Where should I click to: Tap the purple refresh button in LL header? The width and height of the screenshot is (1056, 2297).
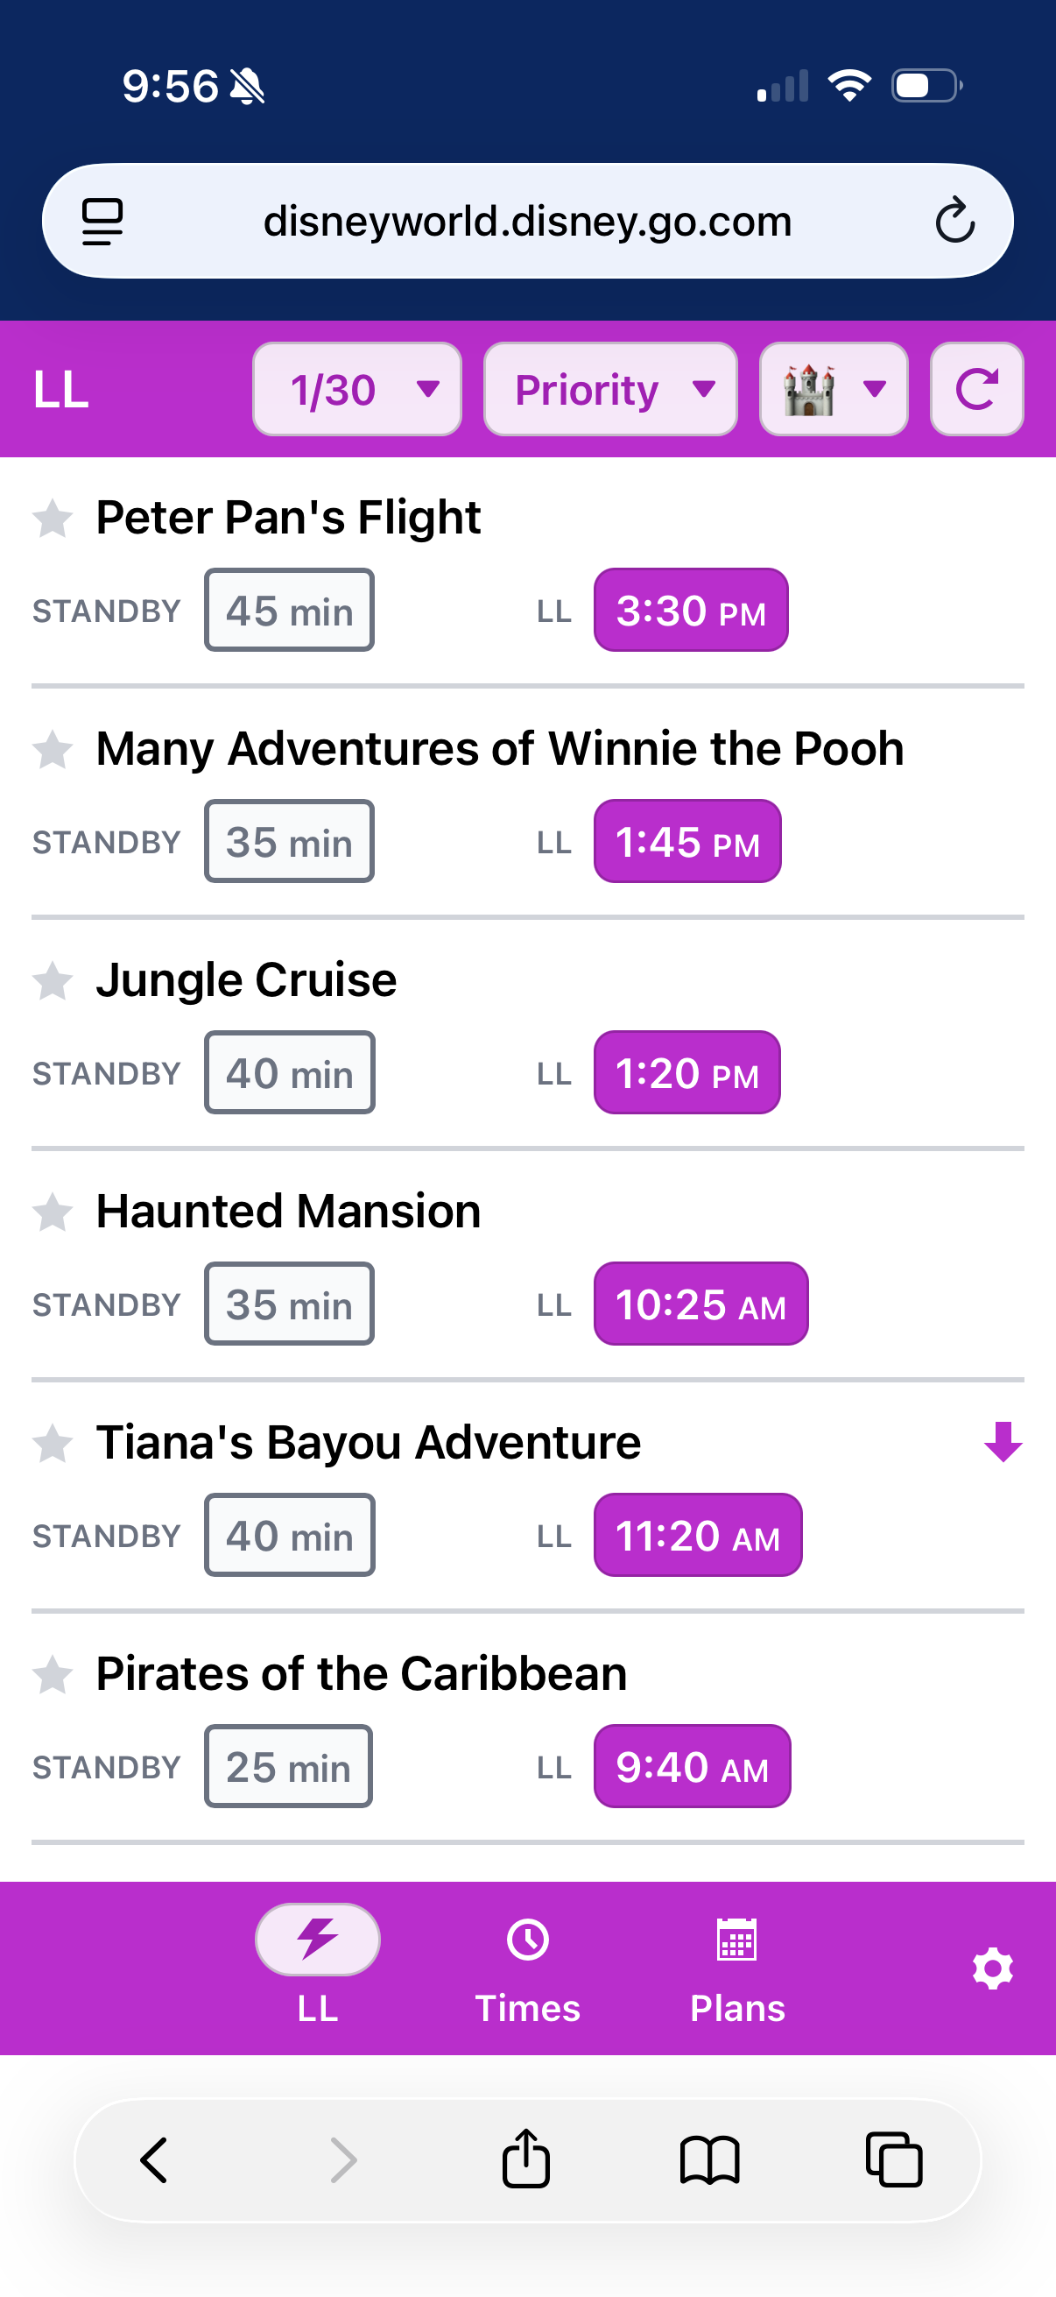[x=975, y=390]
